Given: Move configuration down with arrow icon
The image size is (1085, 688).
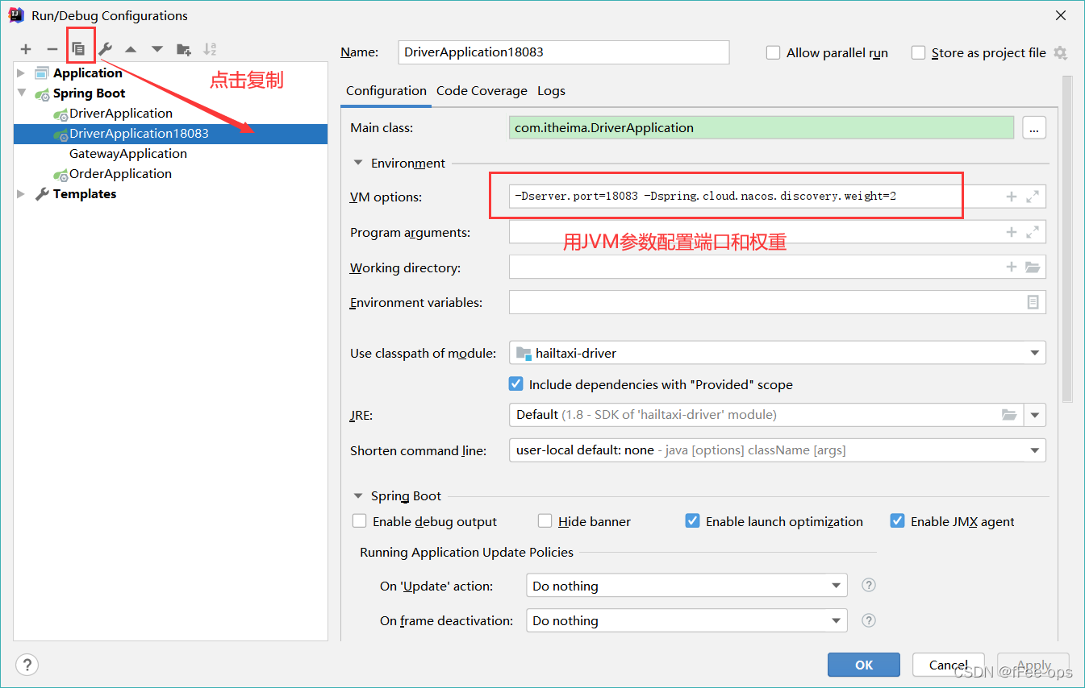Looking at the screenshot, I should (x=157, y=49).
